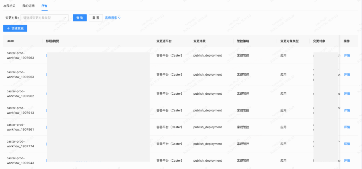Click the 重置 button
The height and width of the screenshot is (169, 362).
click(x=96, y=18)
